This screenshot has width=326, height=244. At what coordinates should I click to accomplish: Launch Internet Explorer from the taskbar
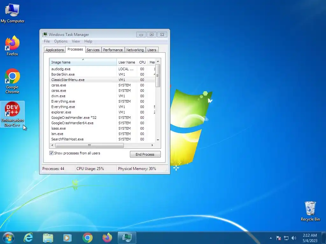(x=28, y=238)
